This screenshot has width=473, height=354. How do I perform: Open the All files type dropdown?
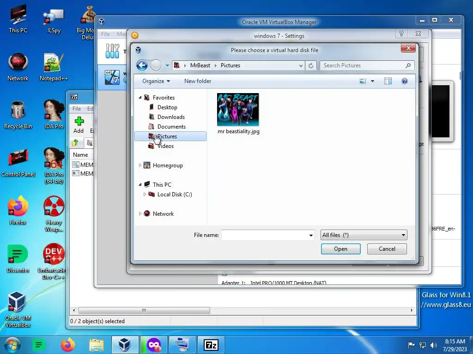[364, 235]
